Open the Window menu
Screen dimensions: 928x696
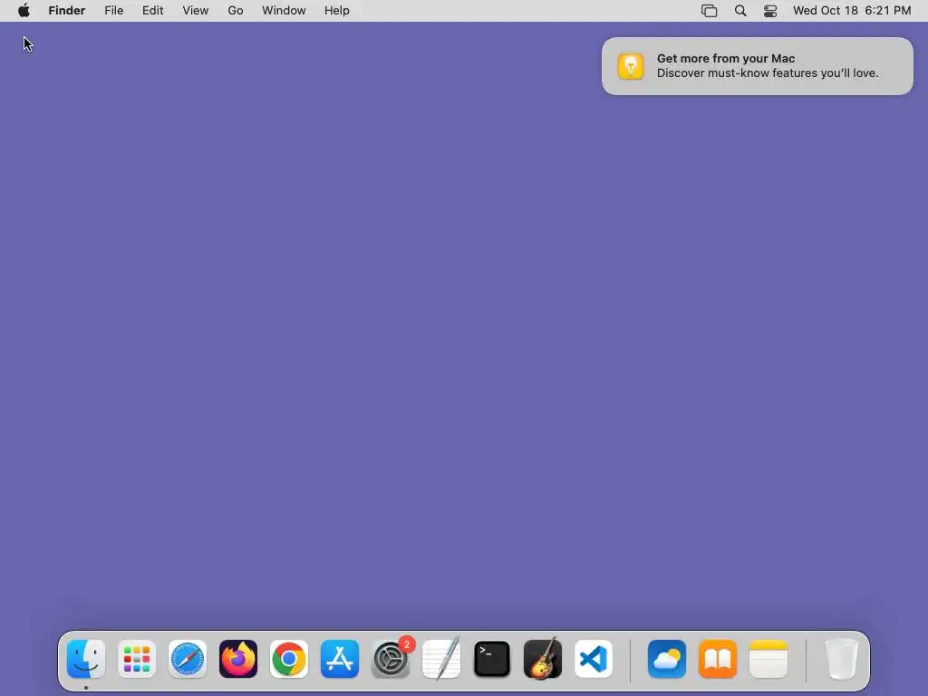284,11
